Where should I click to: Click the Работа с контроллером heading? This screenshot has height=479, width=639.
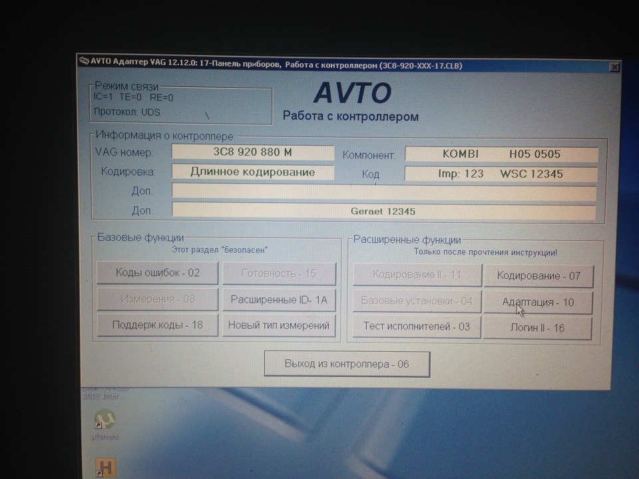click(351, 116)
